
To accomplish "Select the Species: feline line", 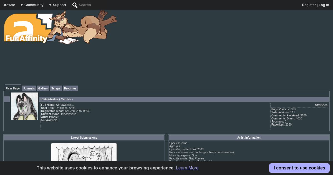I will coord(178,143).
